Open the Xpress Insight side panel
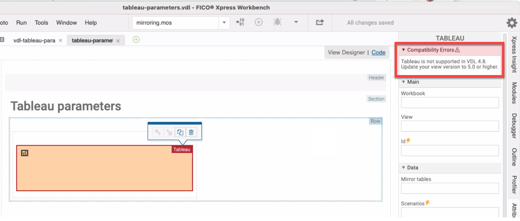This screenshot has width=520, height=221. pos(514,54)
